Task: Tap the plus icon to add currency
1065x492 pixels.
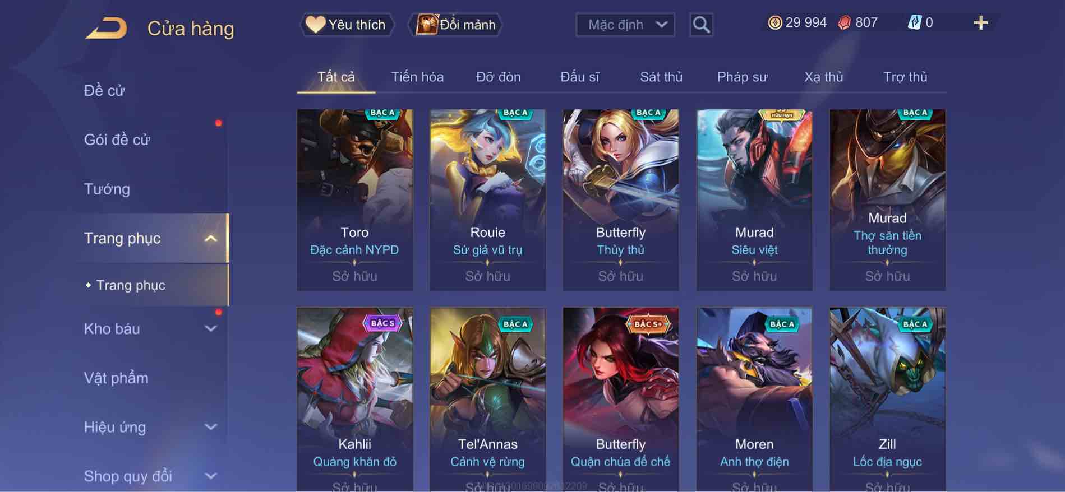Action: click(x=980, y=23)
